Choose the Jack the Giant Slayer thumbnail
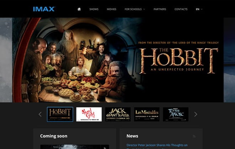235x149 pixels. point(118,114)
